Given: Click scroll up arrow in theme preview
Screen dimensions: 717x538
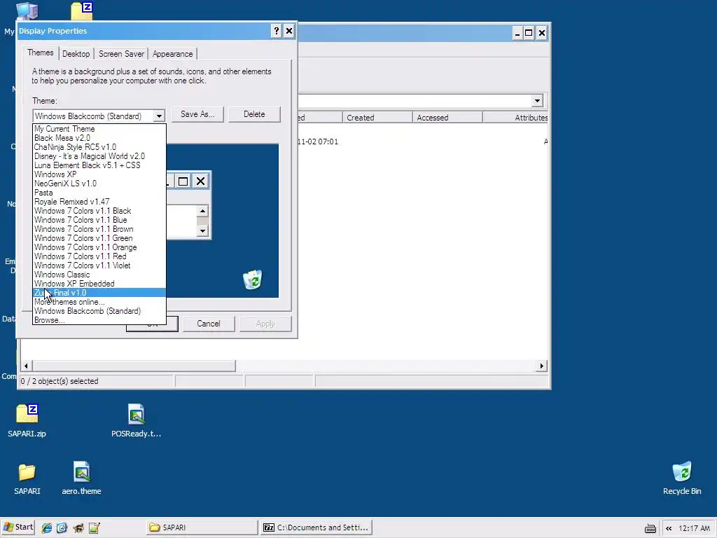Looking at the screenshot, I should click(x=202, y=211).
